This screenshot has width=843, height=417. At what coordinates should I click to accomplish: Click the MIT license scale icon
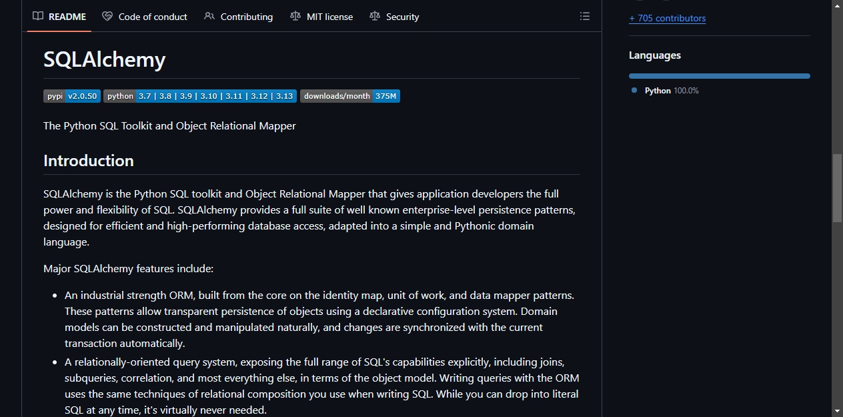[x=295, y=17]
